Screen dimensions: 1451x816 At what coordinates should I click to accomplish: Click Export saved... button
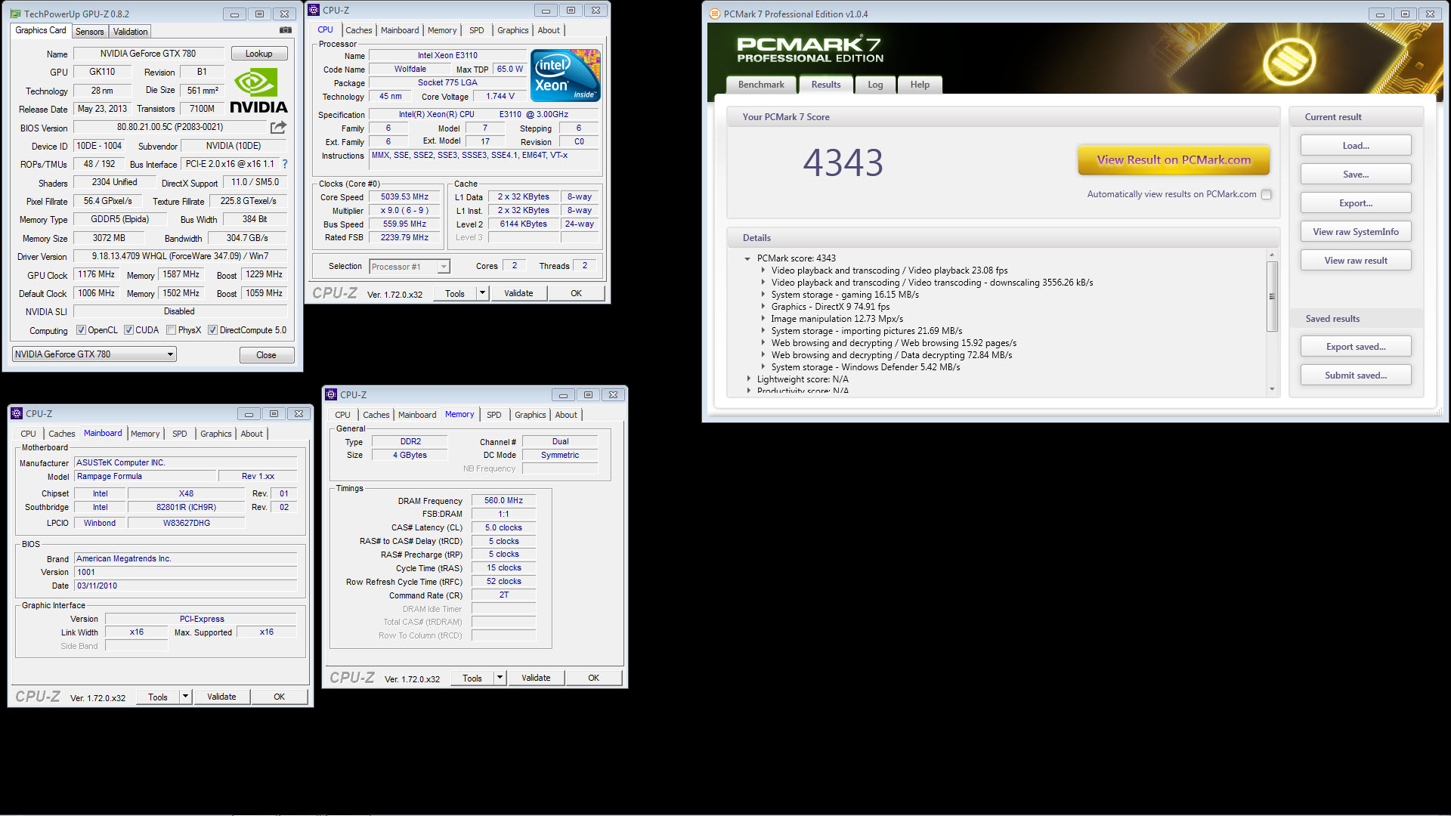[x=1356, y=347]
